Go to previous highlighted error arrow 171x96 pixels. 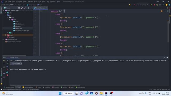165,11
